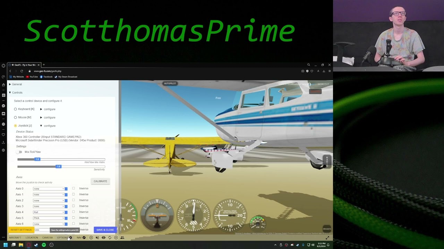Click the Opera ad blocker shield icon
Screen dimensions: 444x249
click(x=307, y=71)
